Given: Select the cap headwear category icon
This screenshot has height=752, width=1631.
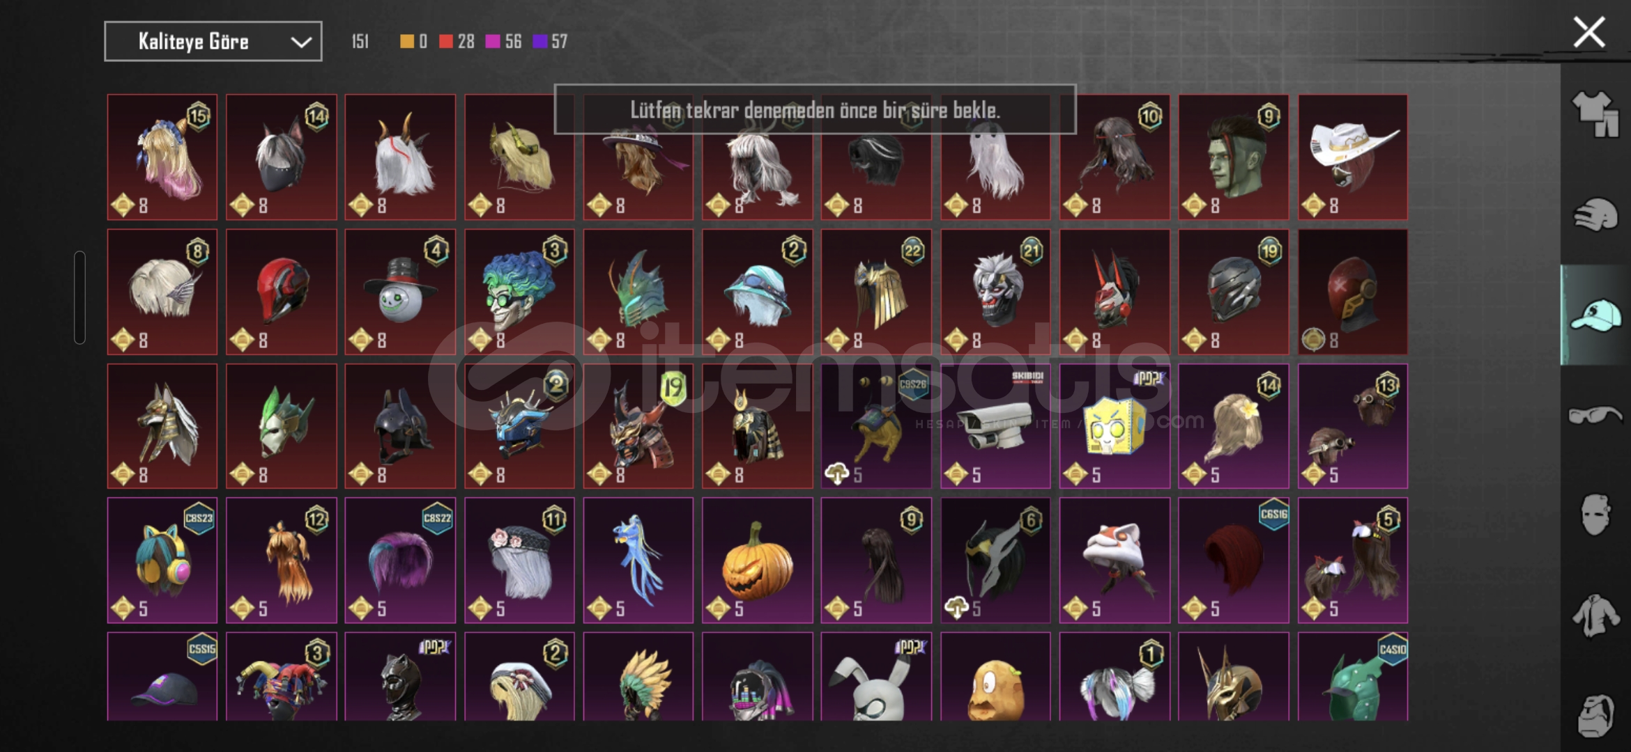Looking at the screenshot, I should [1595, 315].
